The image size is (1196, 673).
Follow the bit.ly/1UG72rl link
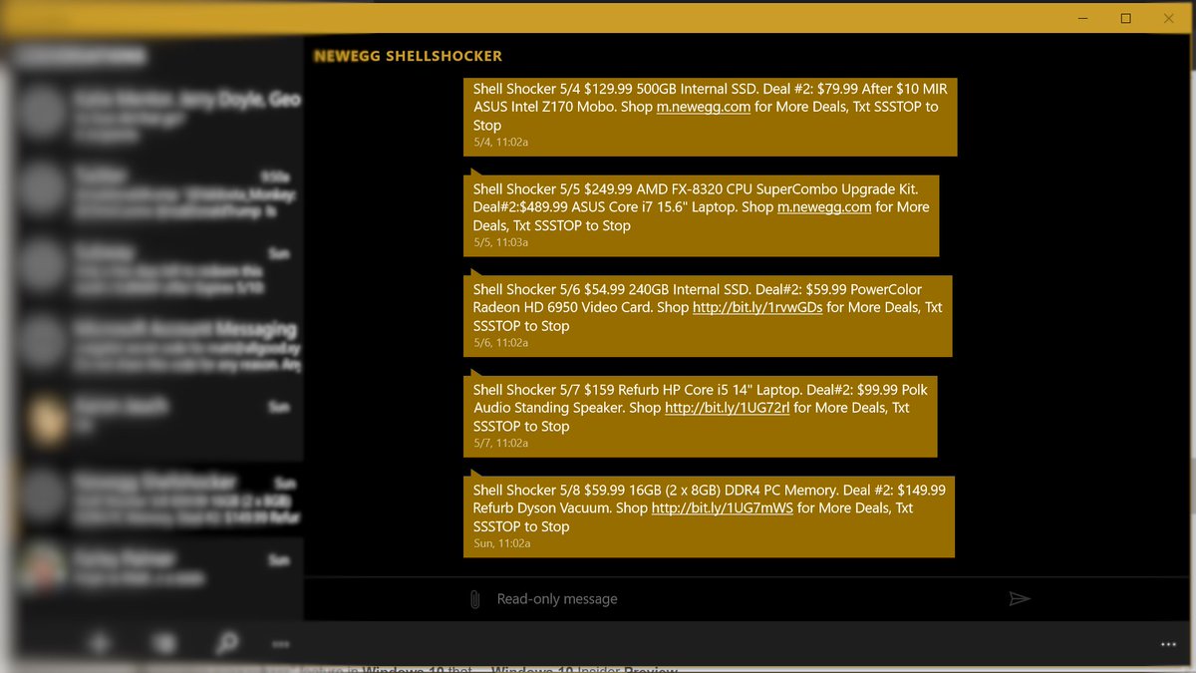pyautogui.click(x=728, y=408)
